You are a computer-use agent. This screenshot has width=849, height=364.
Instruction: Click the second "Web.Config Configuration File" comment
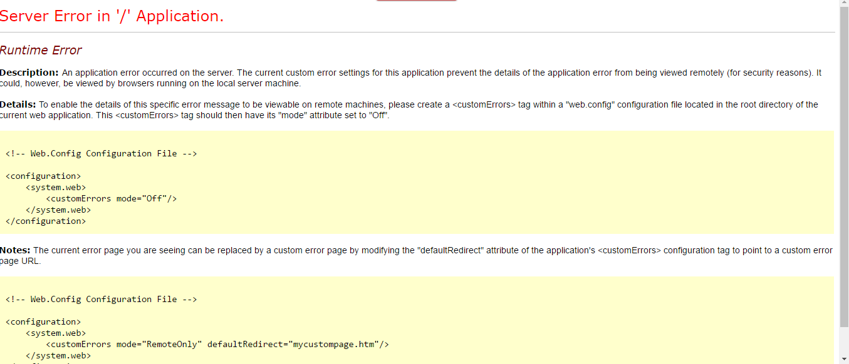pos(102,299)
